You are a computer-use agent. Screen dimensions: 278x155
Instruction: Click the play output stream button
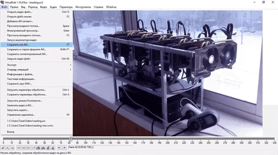[12, 148]
